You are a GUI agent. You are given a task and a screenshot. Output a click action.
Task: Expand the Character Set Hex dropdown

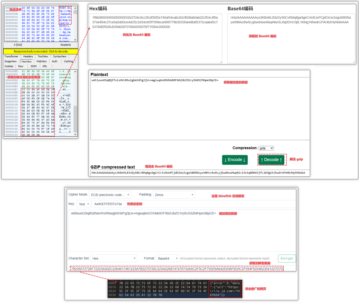113,258
